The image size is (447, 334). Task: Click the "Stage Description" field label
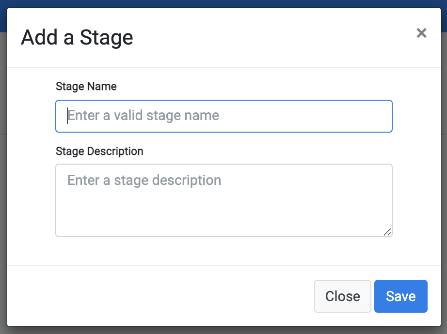(99, 151)
